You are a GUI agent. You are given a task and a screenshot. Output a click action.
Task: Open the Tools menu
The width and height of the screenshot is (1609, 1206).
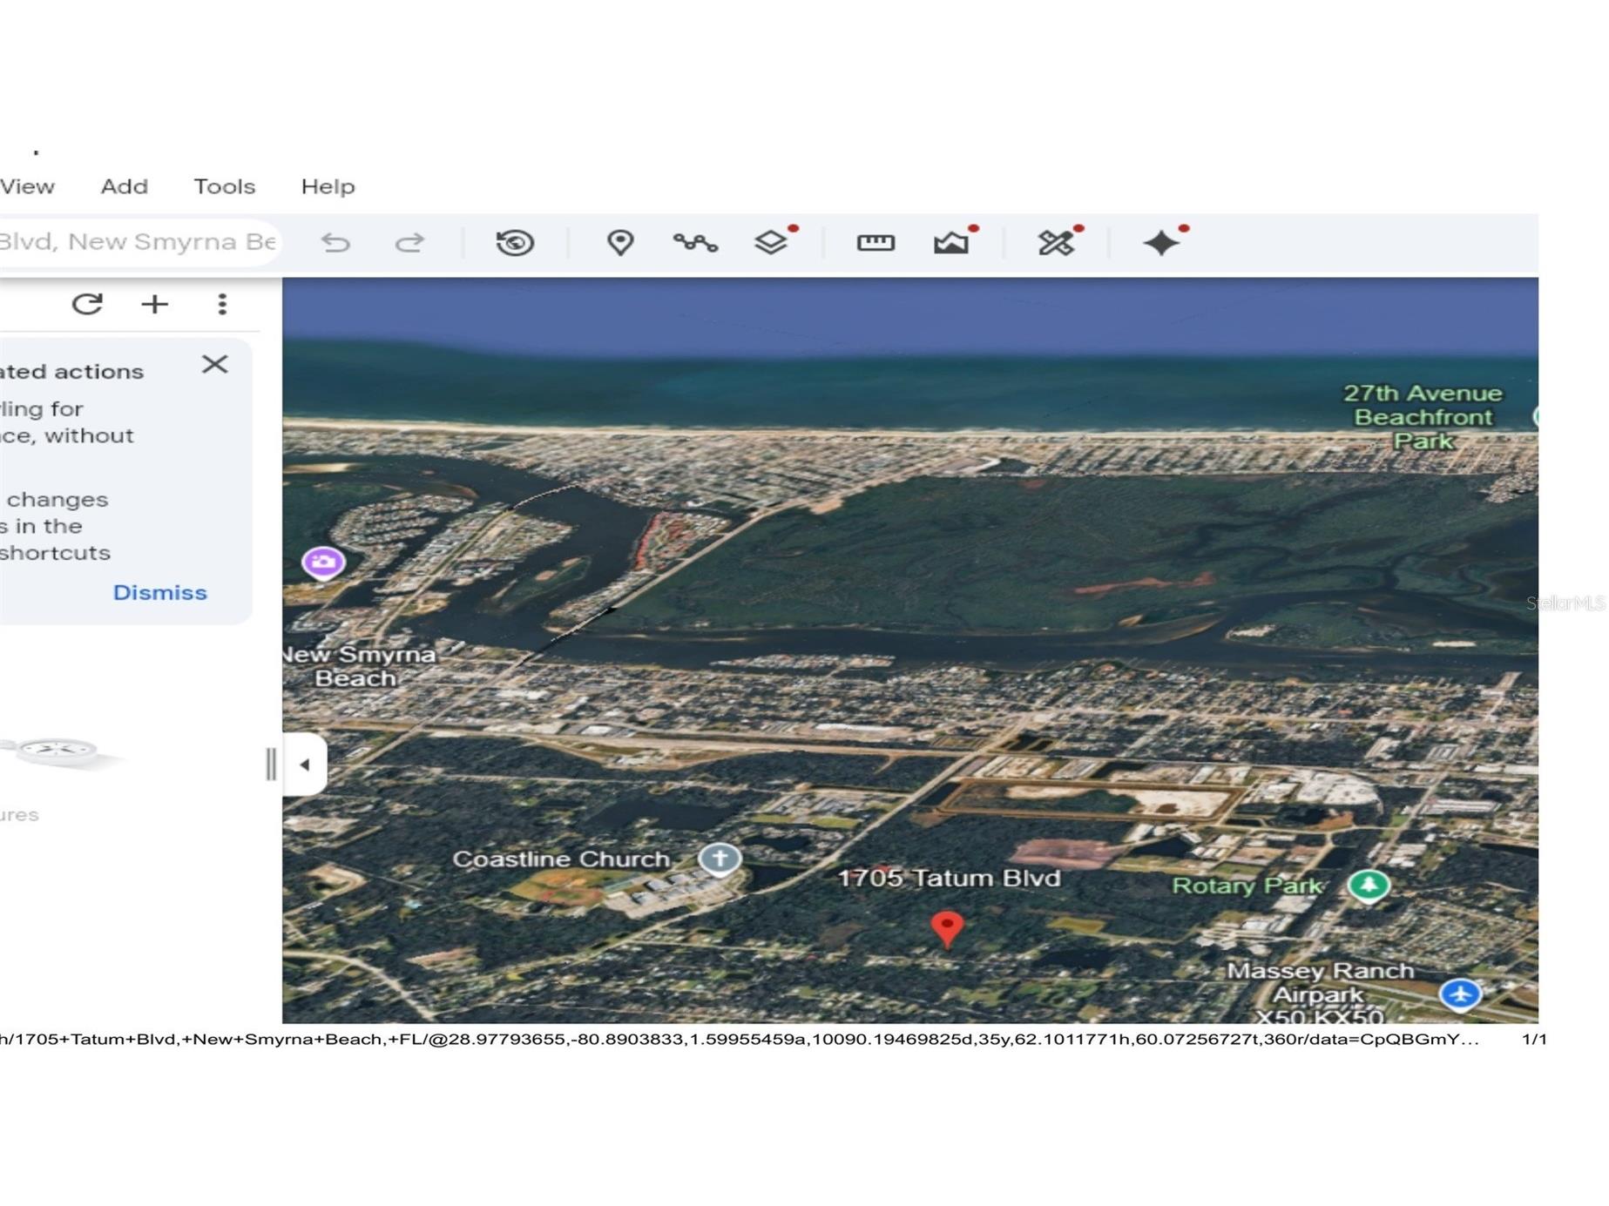coord(224,185)
